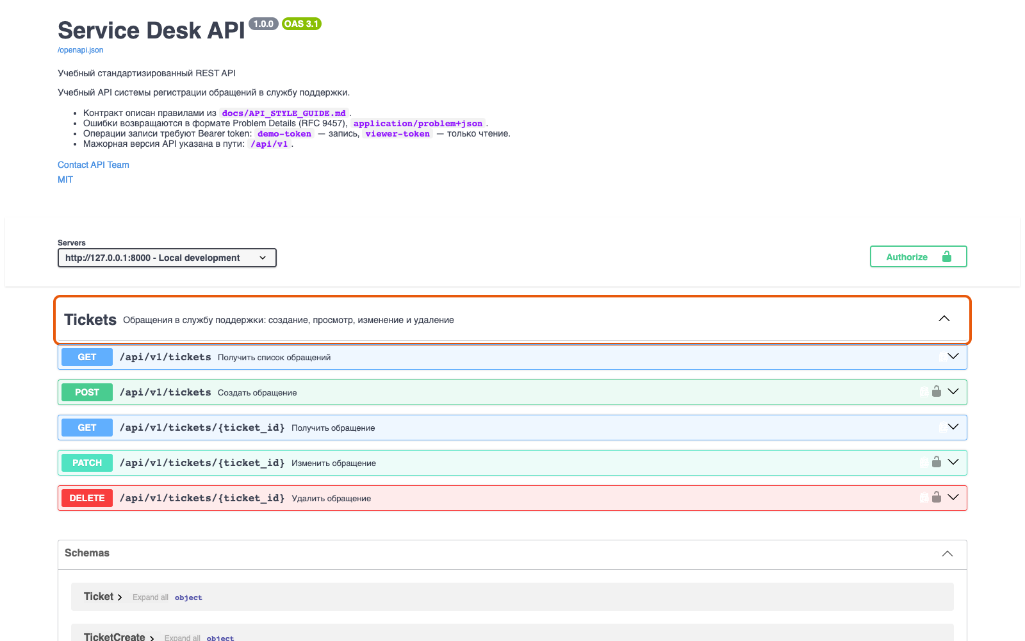Viewport: 1025px width, 641px height.
Task: Click path text of 'Получить список обращений'
Action: (x=165, y=357)
